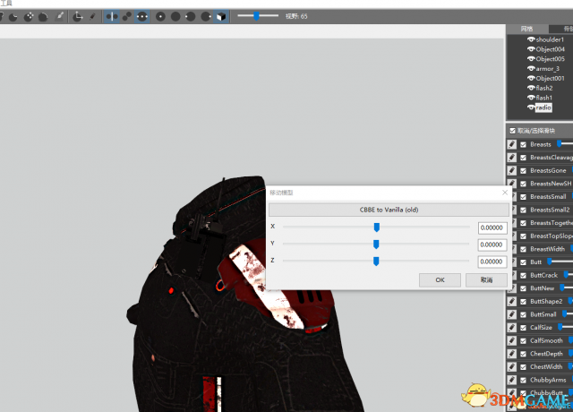Click the plain solid circle toolbar icon

175,16
